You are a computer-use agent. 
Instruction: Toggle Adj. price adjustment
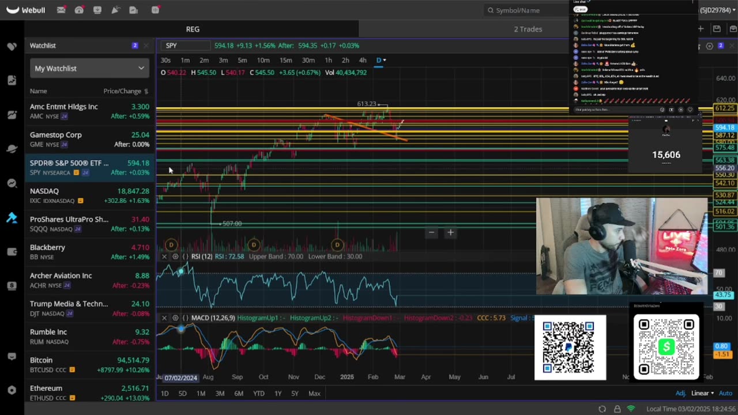point(680,393)
